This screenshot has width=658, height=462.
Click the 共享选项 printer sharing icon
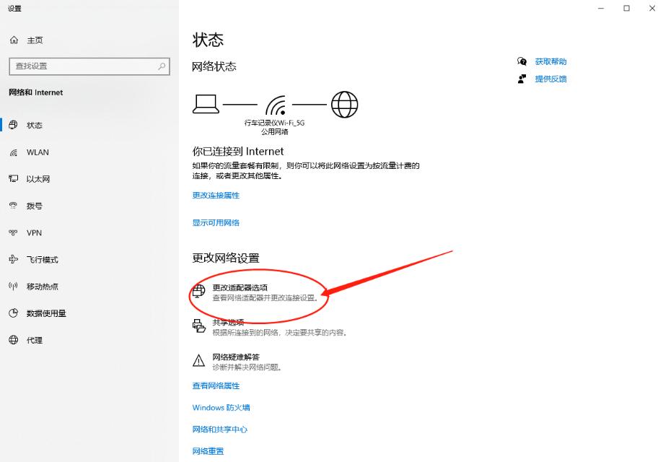pos(198,326)
